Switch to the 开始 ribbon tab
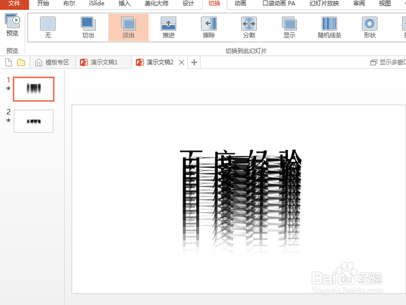The image size is (406, 305). coord(43,4)
